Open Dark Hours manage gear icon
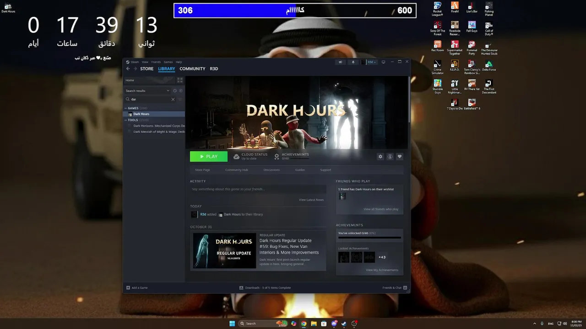The width and height of the screenshot is (586, 329). 380,156
